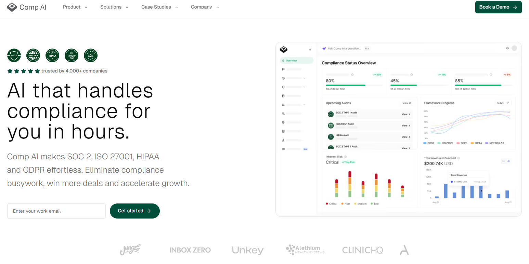The height and width of the screenshot is (264, 529).
Task: Click the info icon next to Inherent Risk
Action: (346, 157)
